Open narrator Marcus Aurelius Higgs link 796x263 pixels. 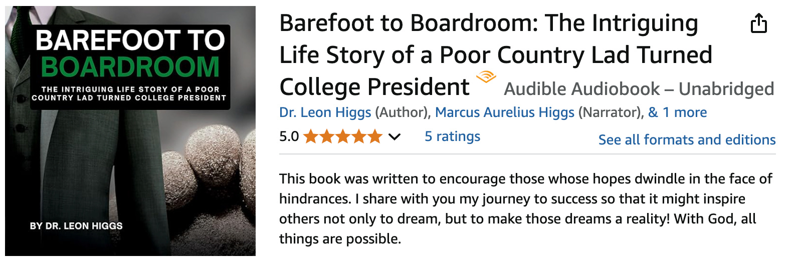504,112
